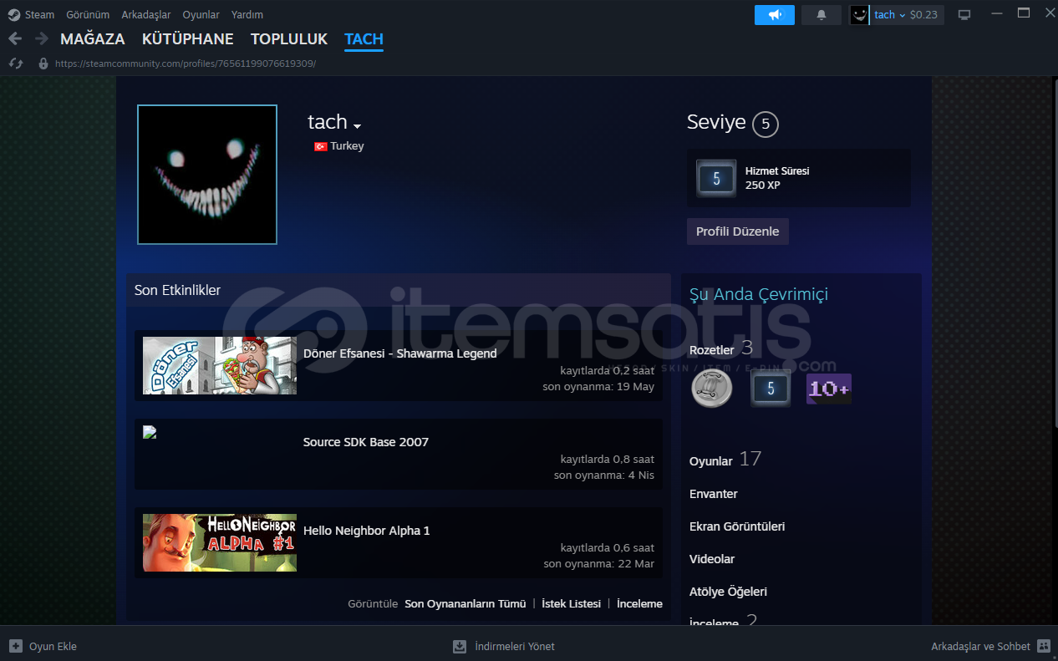Go forward with the right arrow
Image resolution: width=1058 pixels, height=661 pixels.
(42, 38)
